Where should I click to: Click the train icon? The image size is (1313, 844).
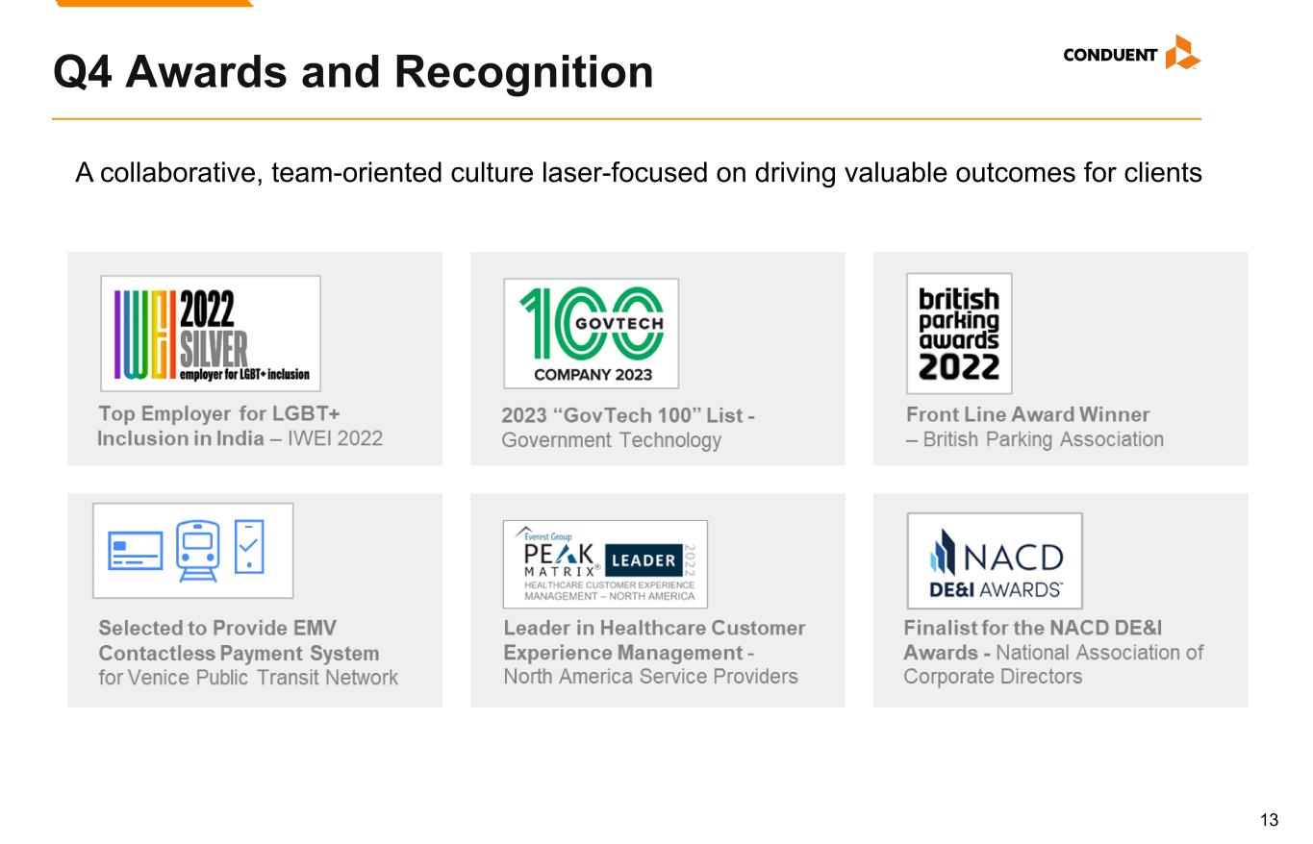(x=198, y=551)
